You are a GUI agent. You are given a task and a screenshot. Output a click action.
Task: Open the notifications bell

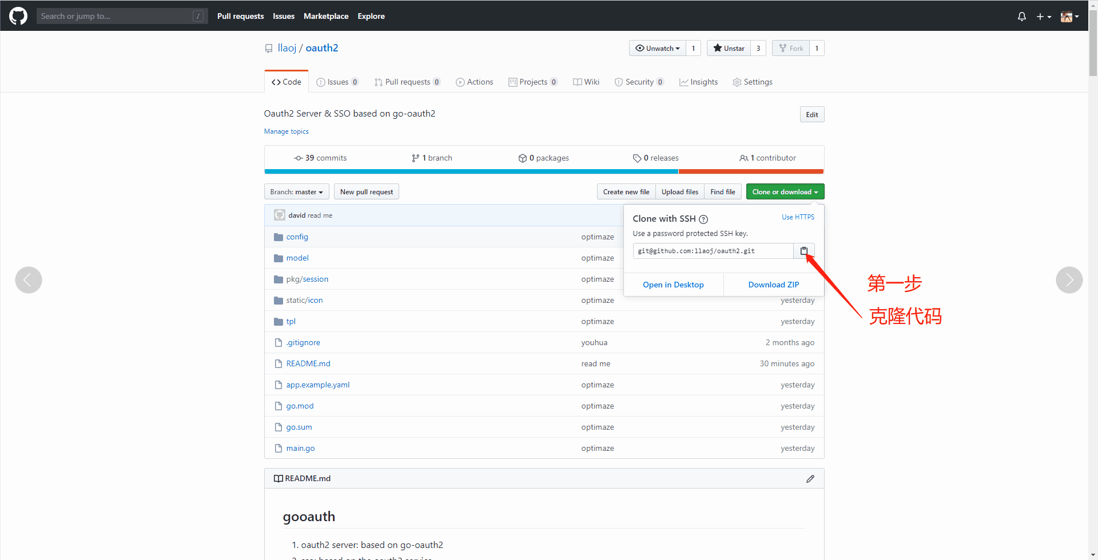(x=1022, y=17)
